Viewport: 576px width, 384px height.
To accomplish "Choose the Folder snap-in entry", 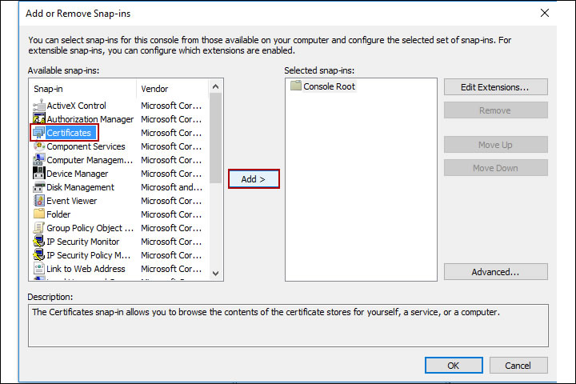I will tap(58, 214).
